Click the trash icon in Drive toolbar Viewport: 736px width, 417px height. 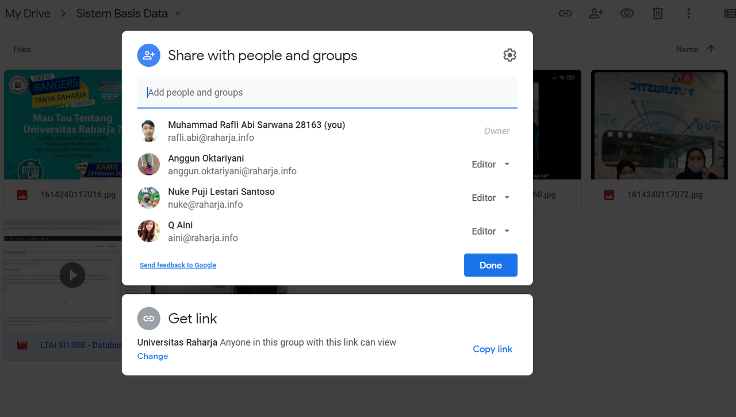(x=658, y=13)
